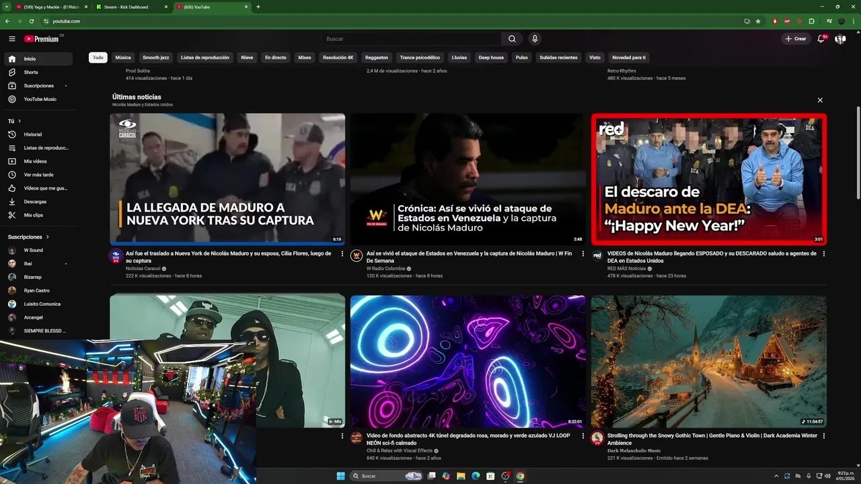Screen dimensions: 861x484
Task: Select the Trance psicodélico filter chip
Action: point(420,58)
